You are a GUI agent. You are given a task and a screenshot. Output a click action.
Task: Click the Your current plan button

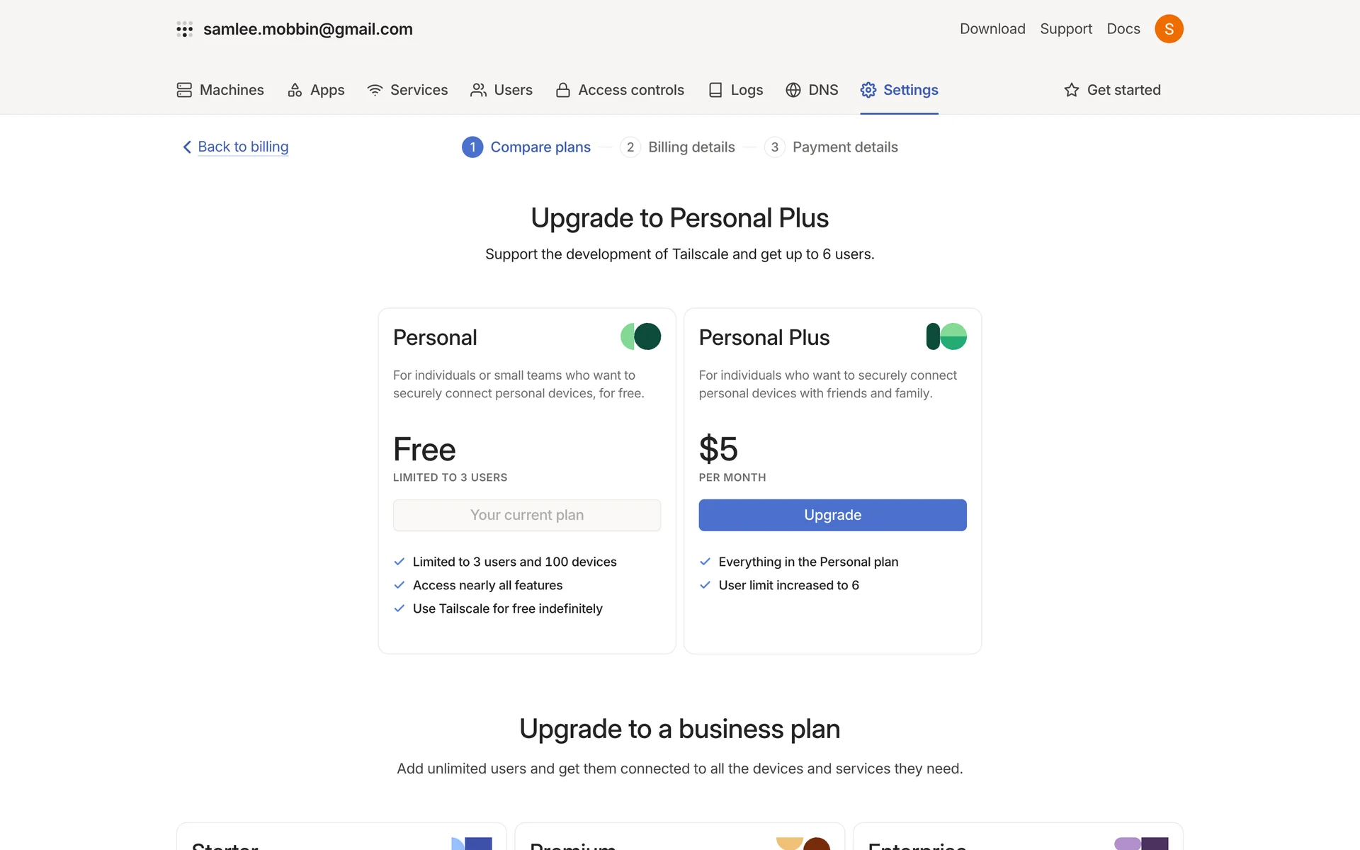(527, 515)
